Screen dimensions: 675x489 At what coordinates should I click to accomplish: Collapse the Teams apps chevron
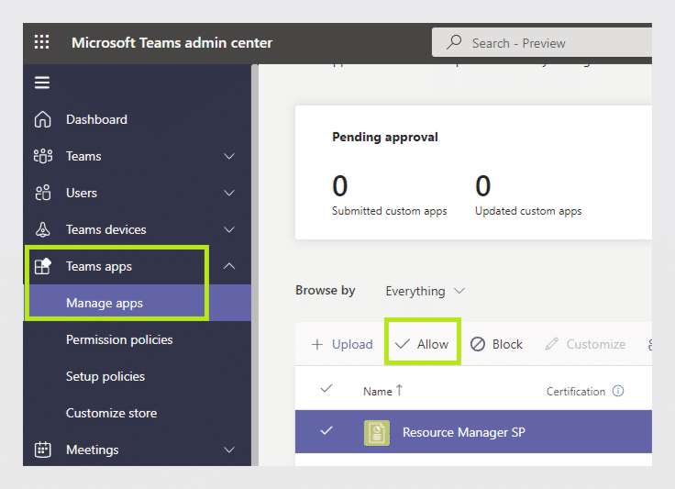229,266
